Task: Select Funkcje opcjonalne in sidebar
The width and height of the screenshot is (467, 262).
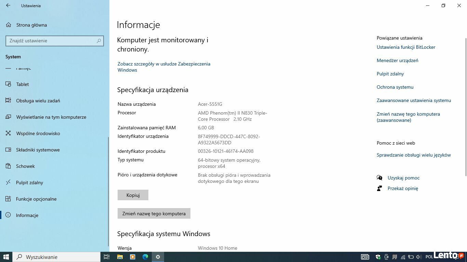Action: tap(36, 199)
